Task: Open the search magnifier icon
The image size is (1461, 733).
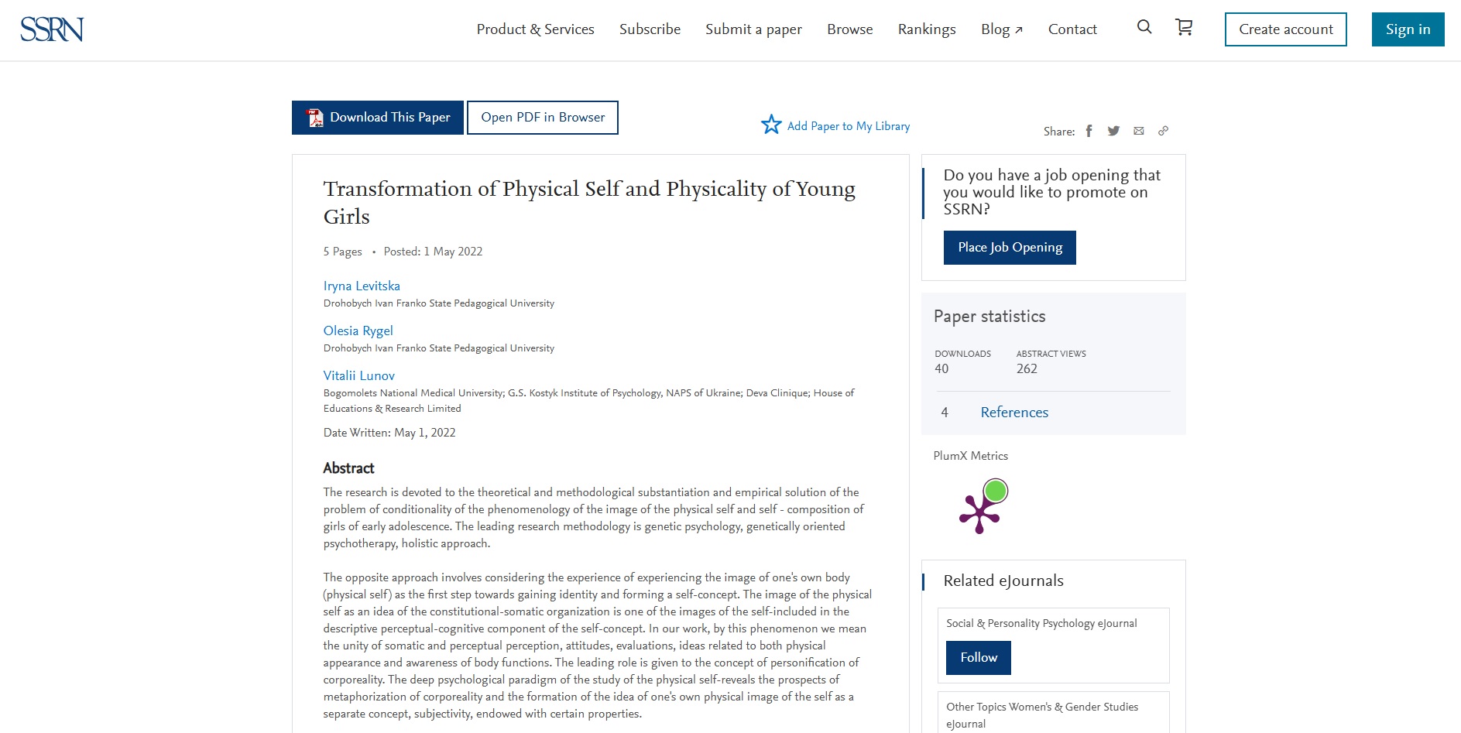Action: [1144, 27]
